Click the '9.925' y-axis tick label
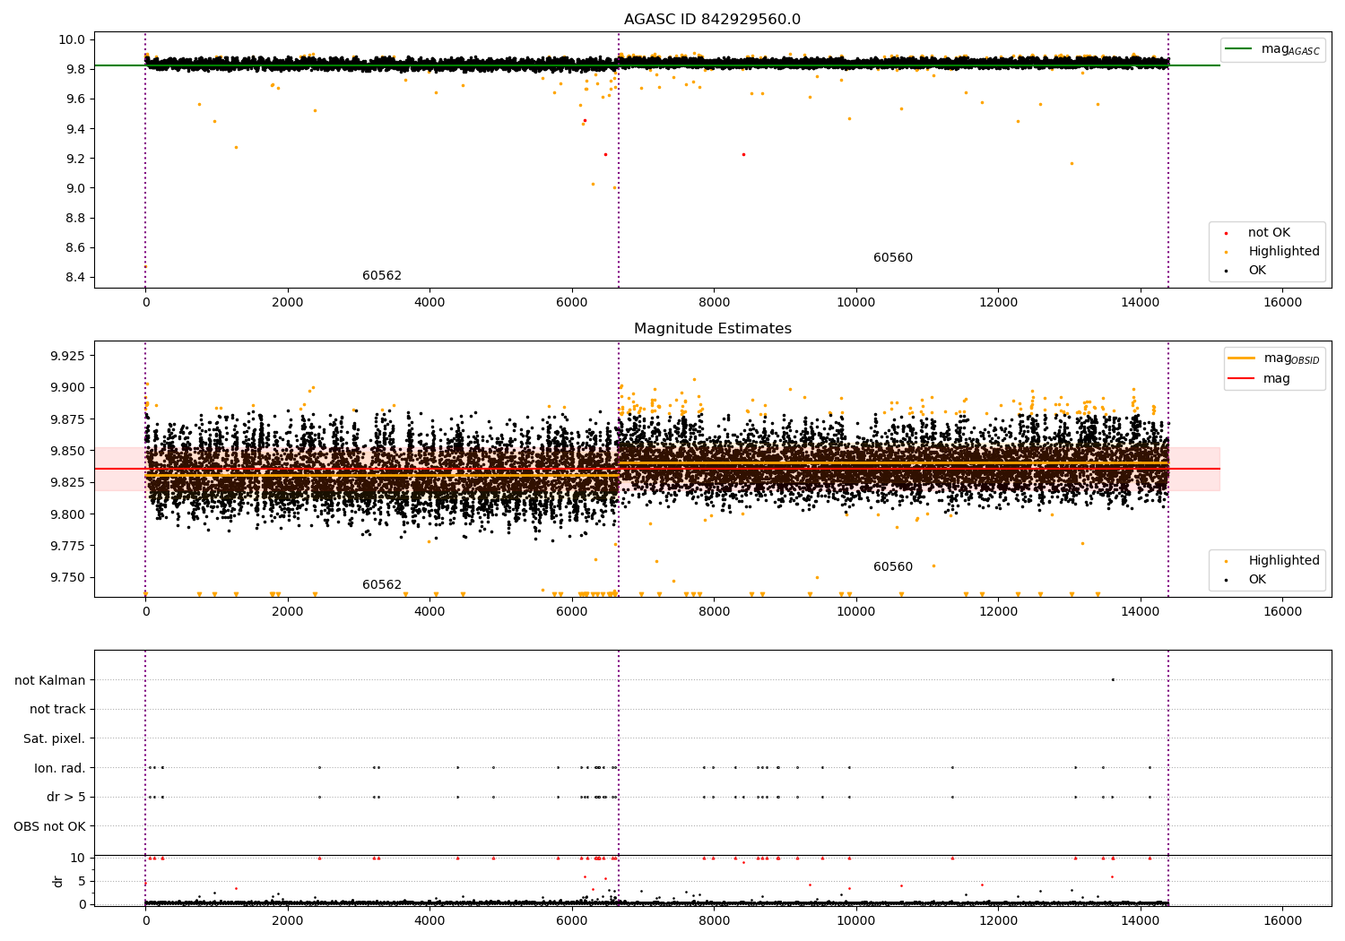The image size is (1345, 941). click(x=68, y=356)
